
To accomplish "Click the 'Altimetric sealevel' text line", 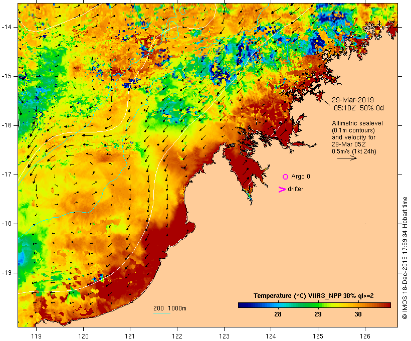I will tap(357, 123).
